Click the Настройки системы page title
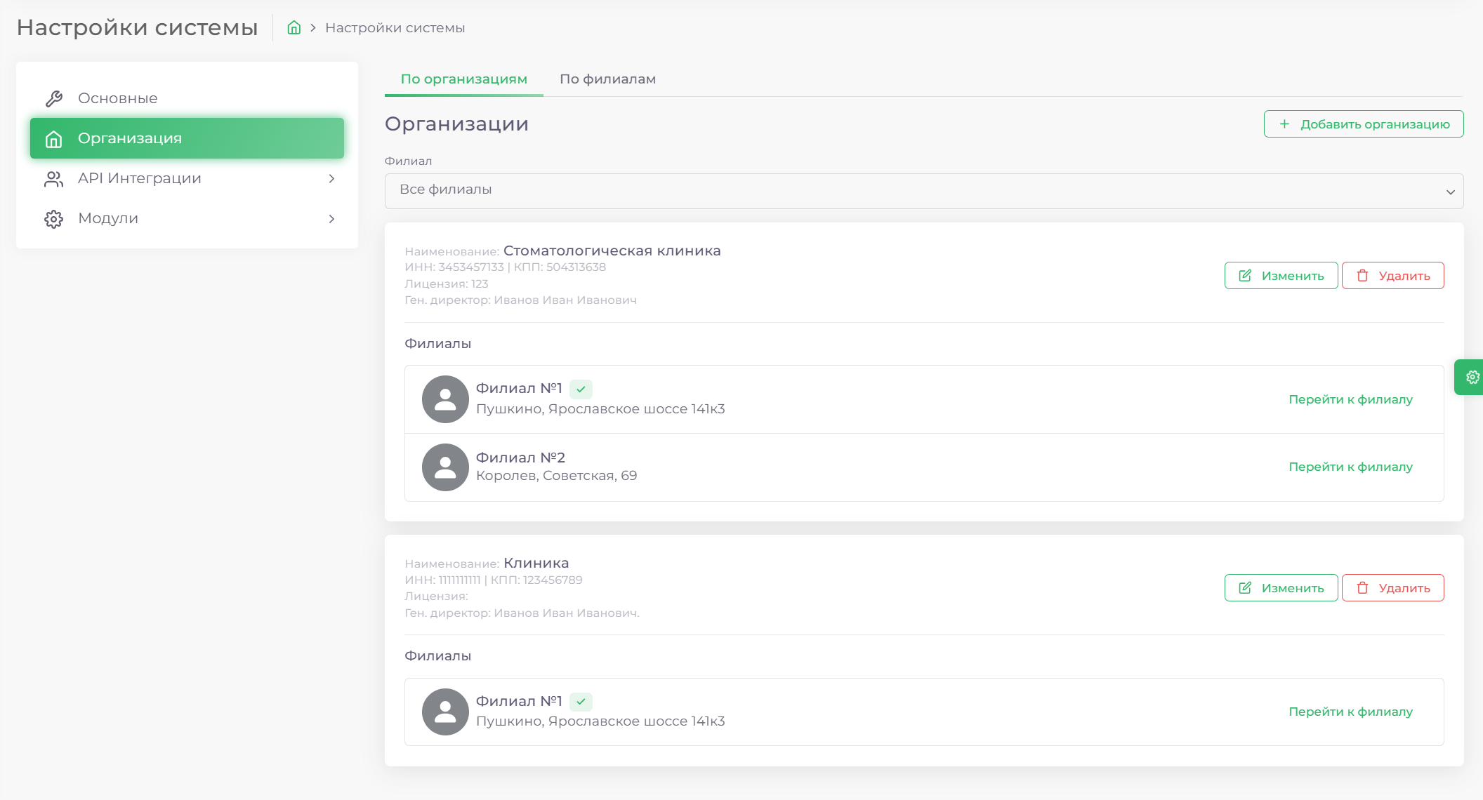Viewport: 1483px width, 800px height. pyautogui.click(x=138, y=27)
